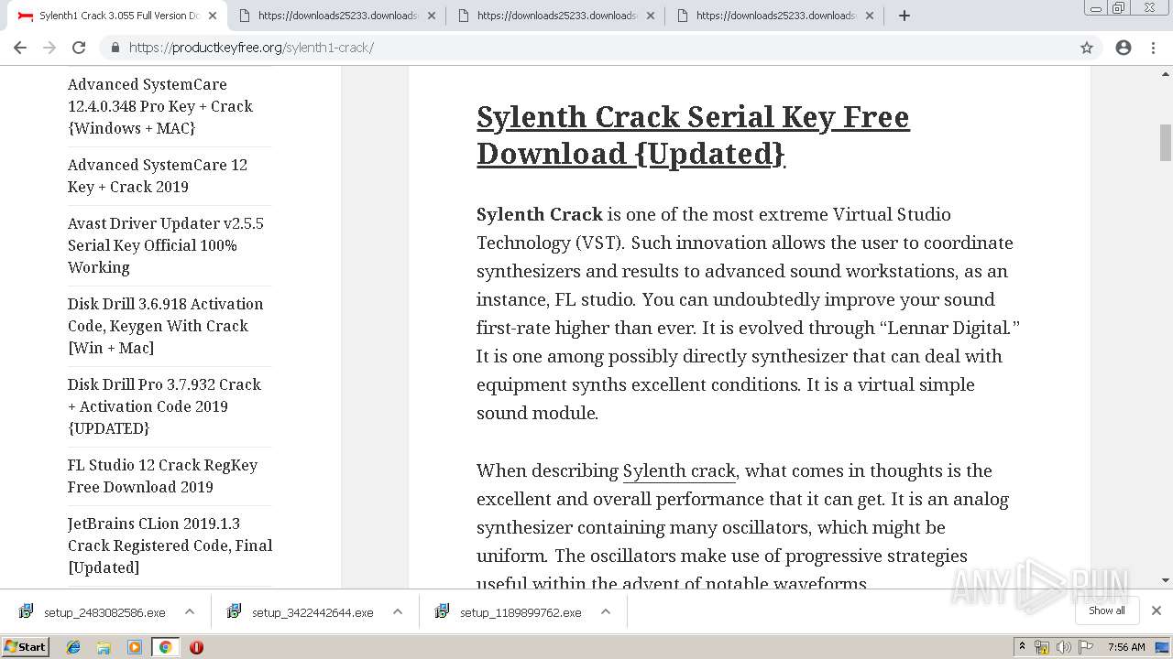This screenshot has height=659, width=1173.
Task: Open a new browser tab
Action: point(904,16)
